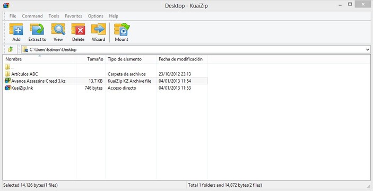Click the Extract to toolbar icon

point(37,32)
